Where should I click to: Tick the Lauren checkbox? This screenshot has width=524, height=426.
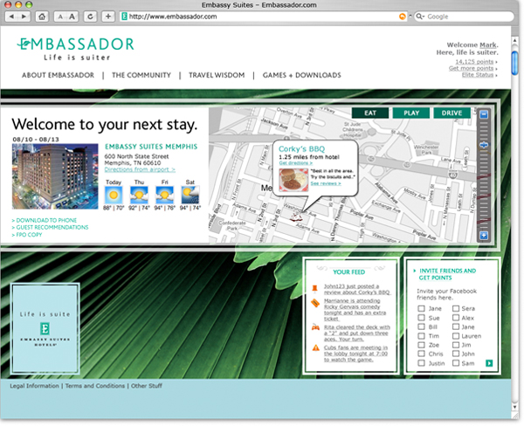[454, 335]
